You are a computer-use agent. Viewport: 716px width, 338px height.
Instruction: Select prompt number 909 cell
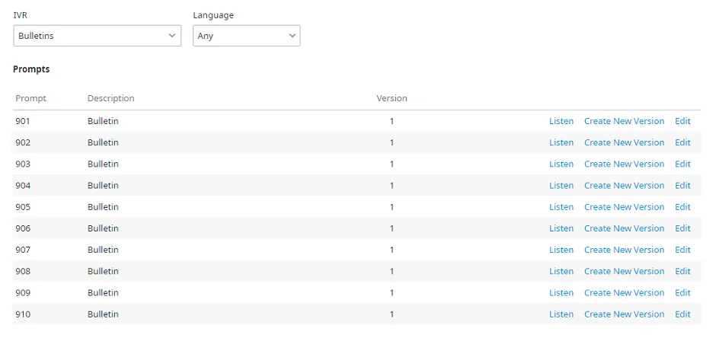[x=23, y=292]
